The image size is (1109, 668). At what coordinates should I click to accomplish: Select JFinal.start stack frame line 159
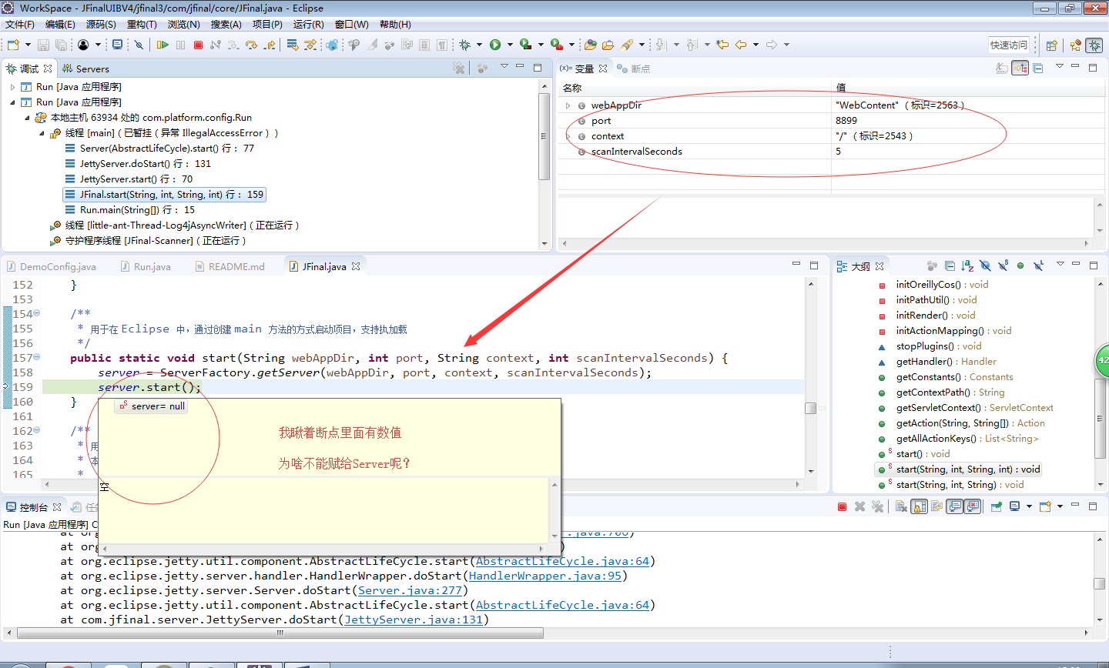[x=165, y=195]
